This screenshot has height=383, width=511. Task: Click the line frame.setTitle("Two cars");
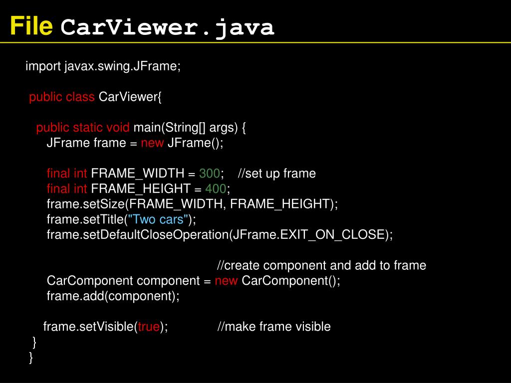[x=121, y=219]
